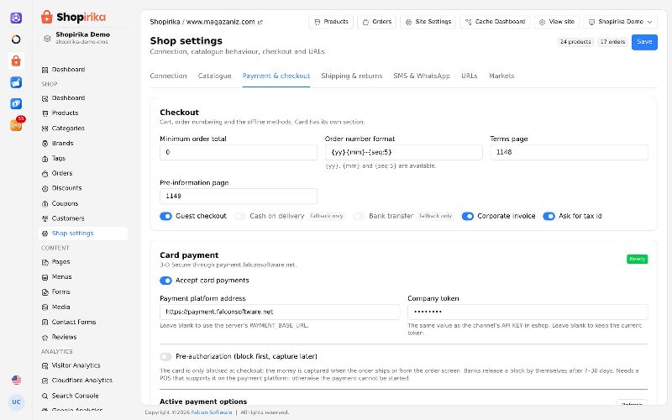Open the blue documents app icon in the left rail

16,103
